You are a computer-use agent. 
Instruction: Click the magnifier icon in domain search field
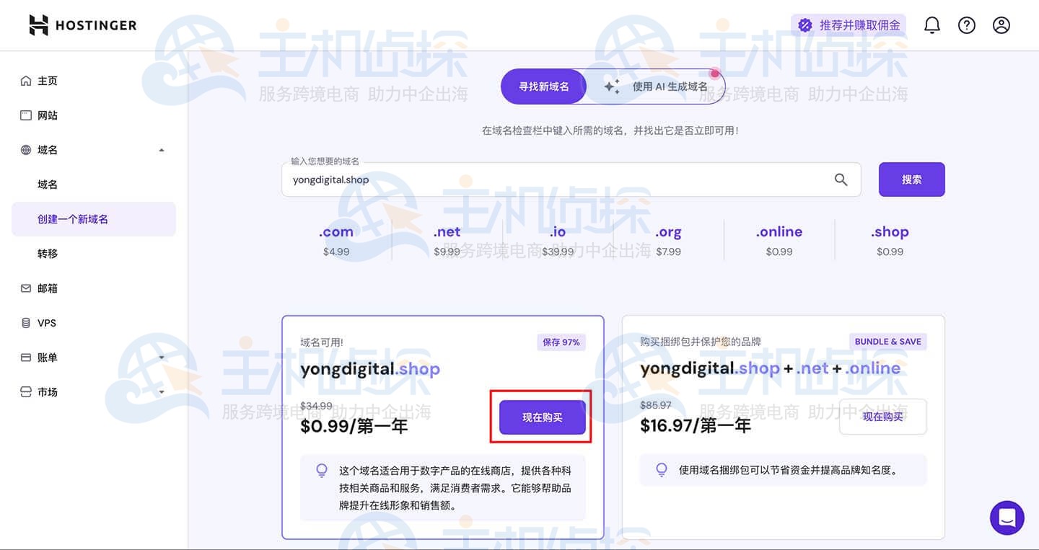(x=841, y=179)
